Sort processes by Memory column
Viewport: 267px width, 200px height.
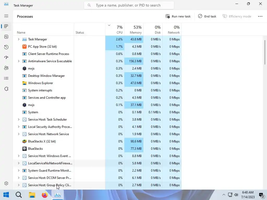[134, 29]
